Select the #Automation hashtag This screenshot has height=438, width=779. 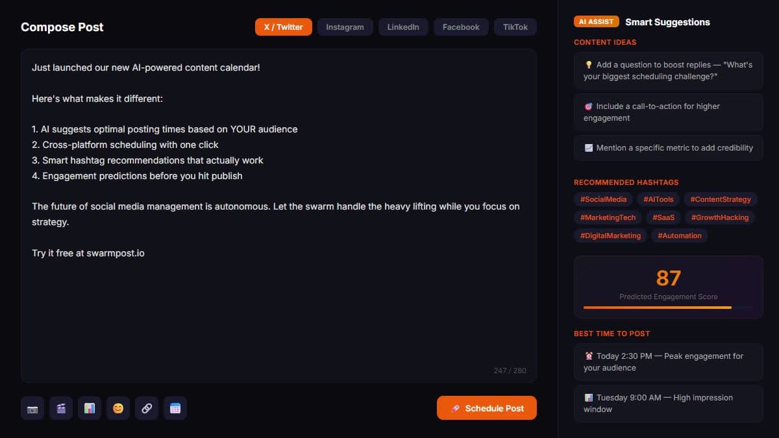[x=679, y=236]
